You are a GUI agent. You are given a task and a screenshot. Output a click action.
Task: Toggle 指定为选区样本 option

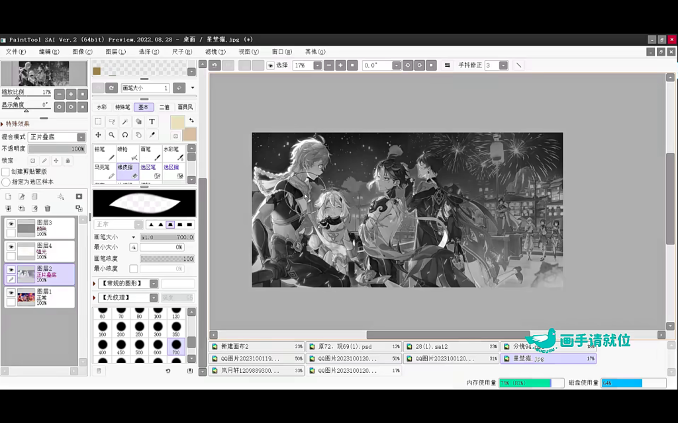pos(6,182)
